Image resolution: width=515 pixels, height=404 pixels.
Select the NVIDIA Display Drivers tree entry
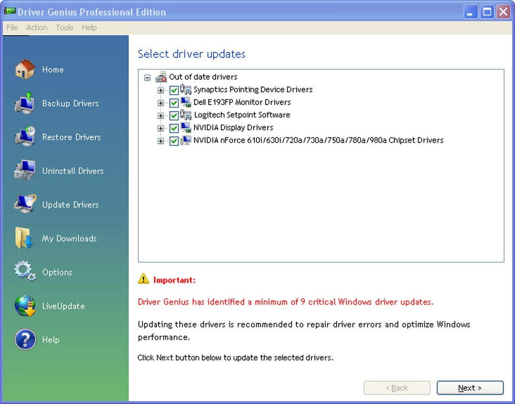[x=233, y=128]
